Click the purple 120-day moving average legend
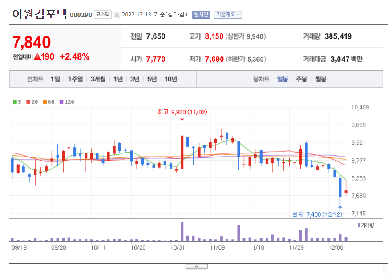This screenshot has height=274, width=388. click(67, 102)
